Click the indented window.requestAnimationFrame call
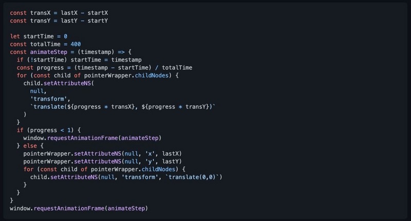This screenshot has width=411, height=221. tap(92, 138)
